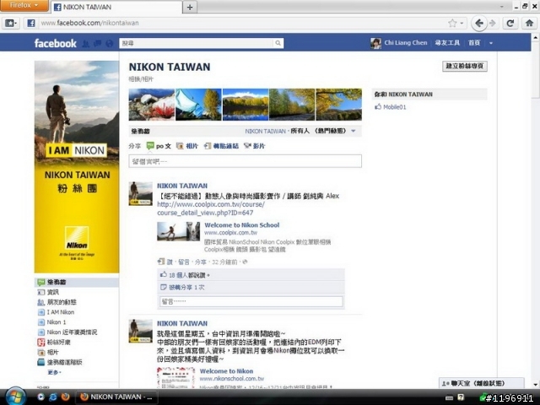Open 朋友的動態 in the sidebar
This screenshot has width=540, height=405.
(62, 302)
